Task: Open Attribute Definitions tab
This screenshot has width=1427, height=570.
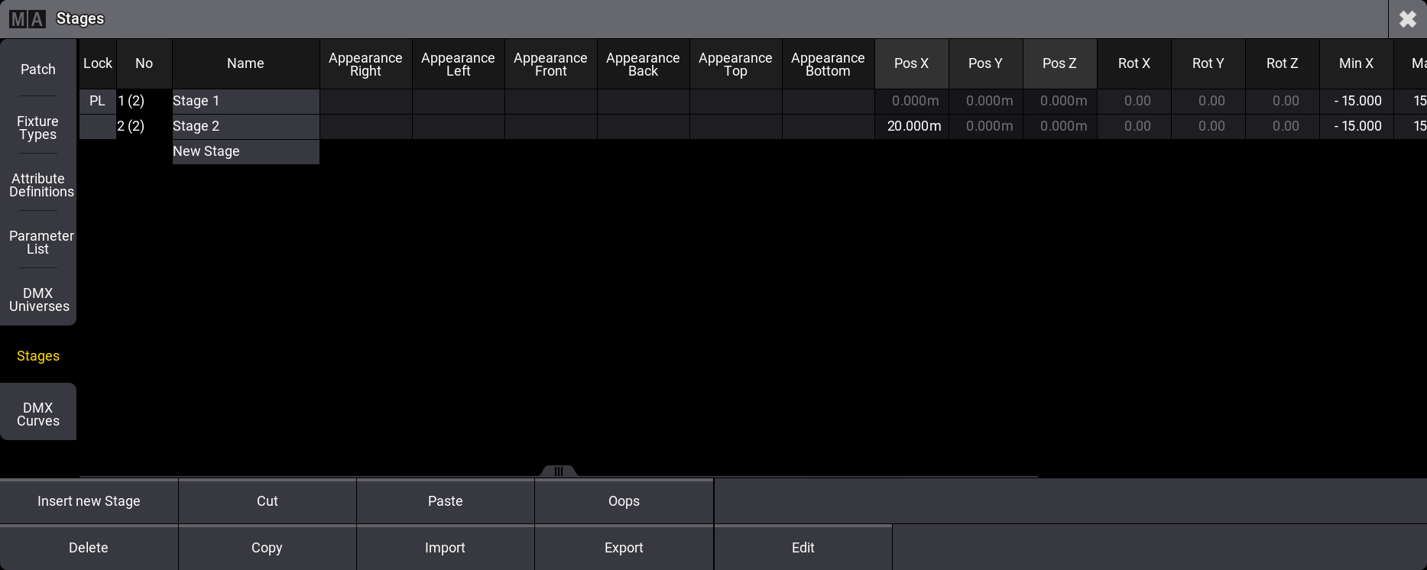Action: [38, 185]
